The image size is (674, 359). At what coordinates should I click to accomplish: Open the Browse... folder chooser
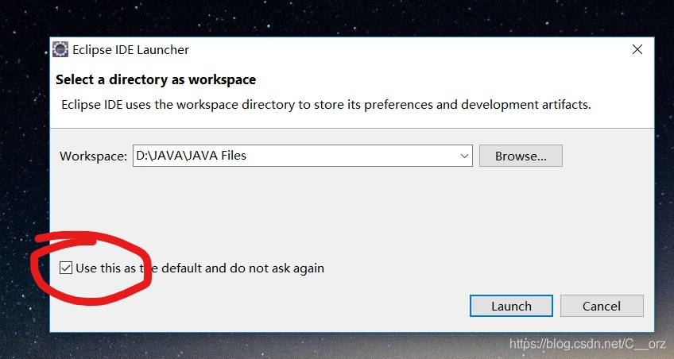[521, 156]
